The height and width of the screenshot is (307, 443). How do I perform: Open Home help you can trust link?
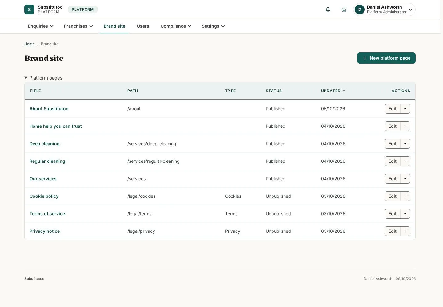pos(56,126)
